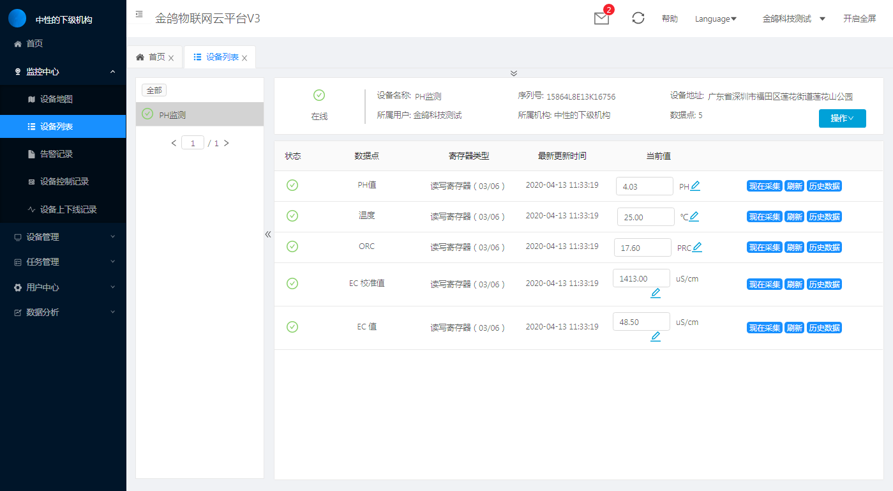Open the PH监测 device name link
Screen dimensions: 893x491
pyautogui.click(x=426, y=96)
